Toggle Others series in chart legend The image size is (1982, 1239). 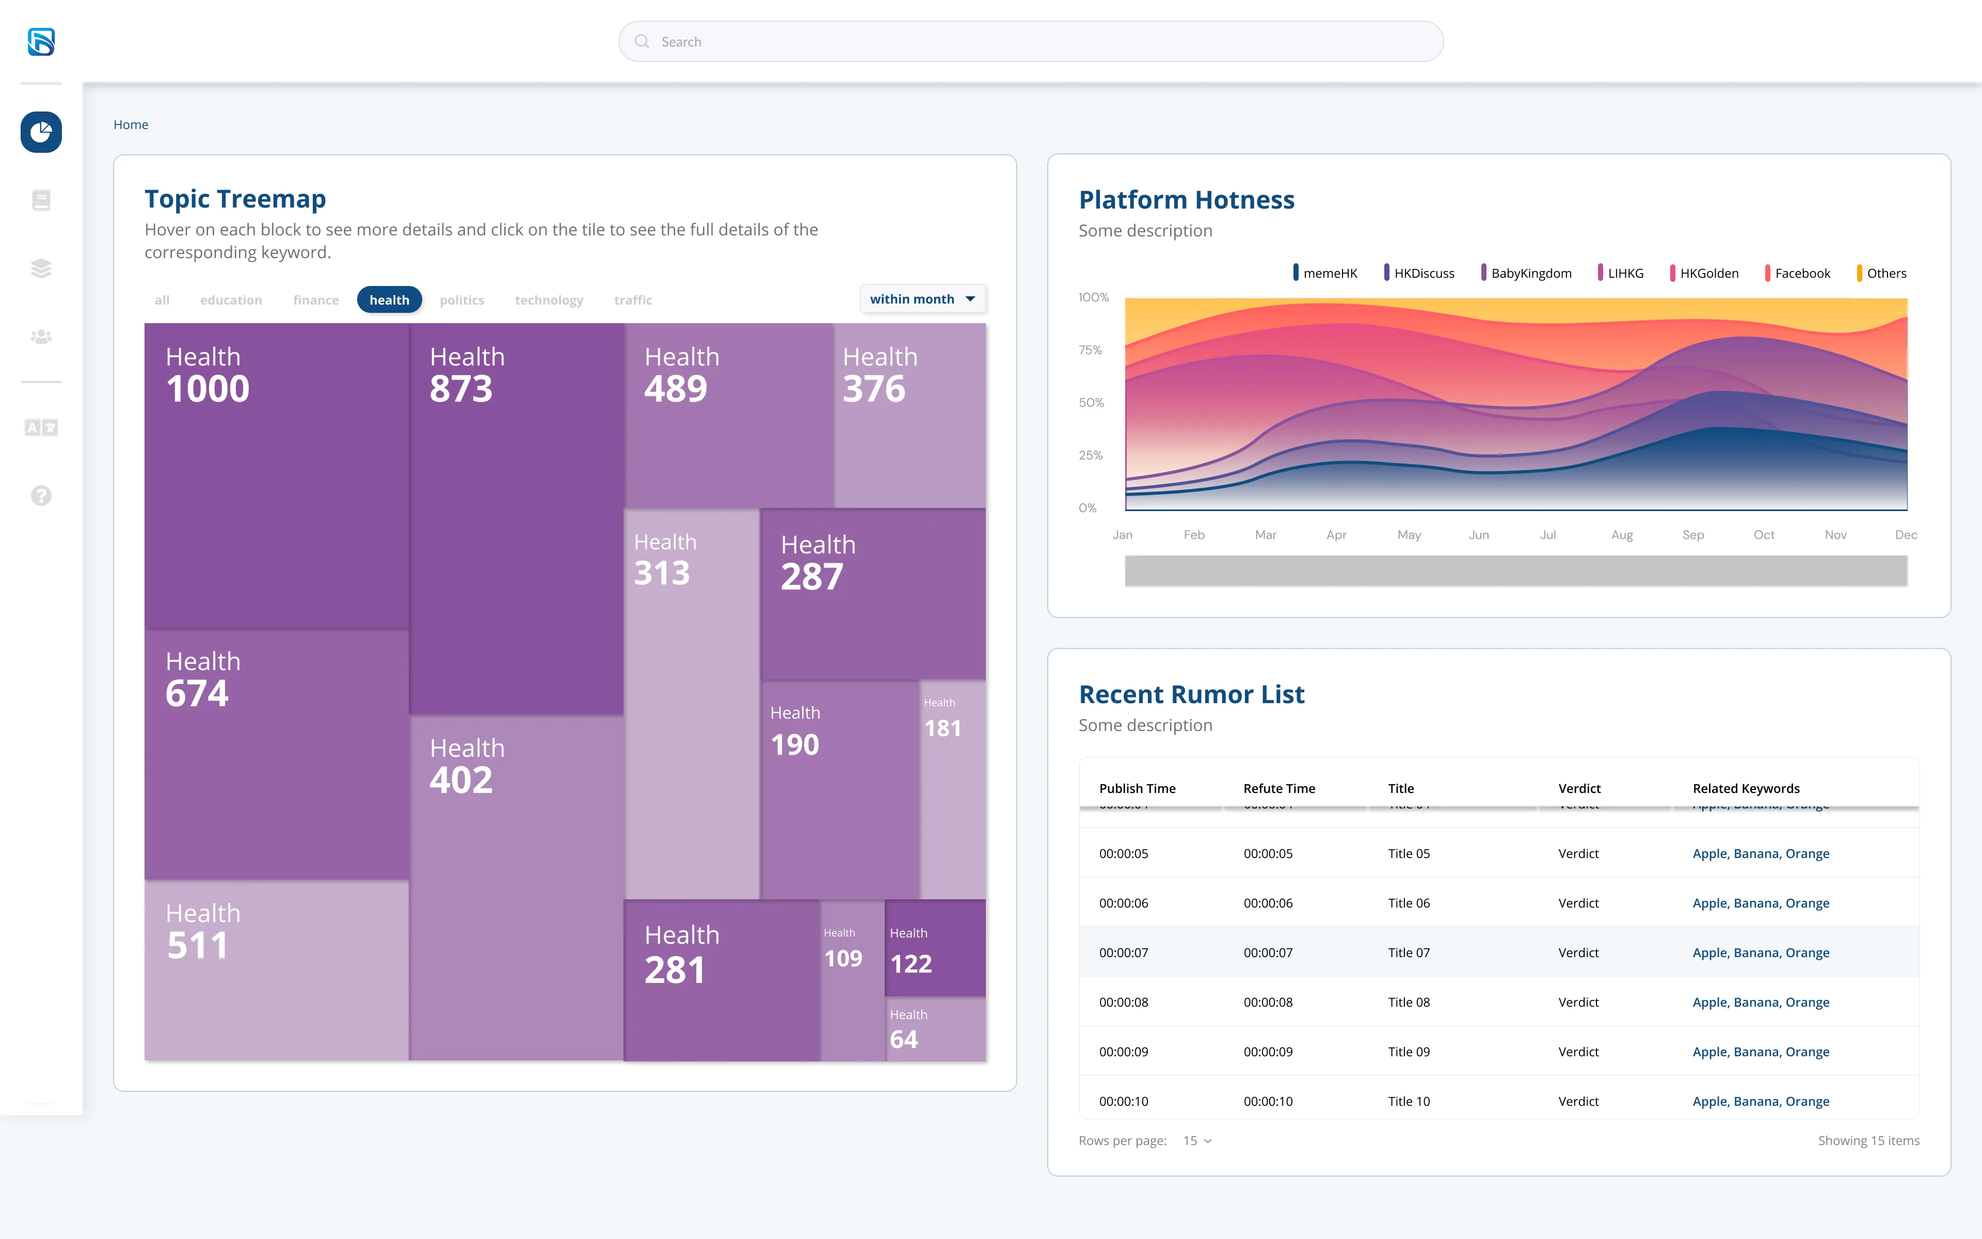pos(1881,273)
